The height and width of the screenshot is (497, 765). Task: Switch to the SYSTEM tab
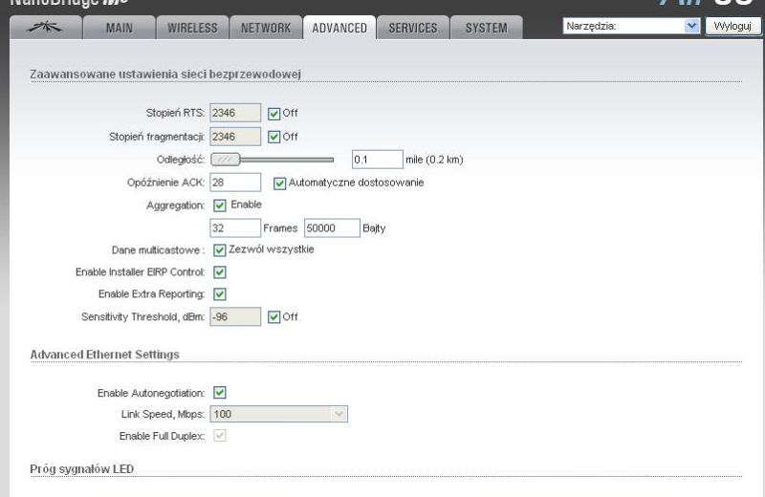[487, 28]
